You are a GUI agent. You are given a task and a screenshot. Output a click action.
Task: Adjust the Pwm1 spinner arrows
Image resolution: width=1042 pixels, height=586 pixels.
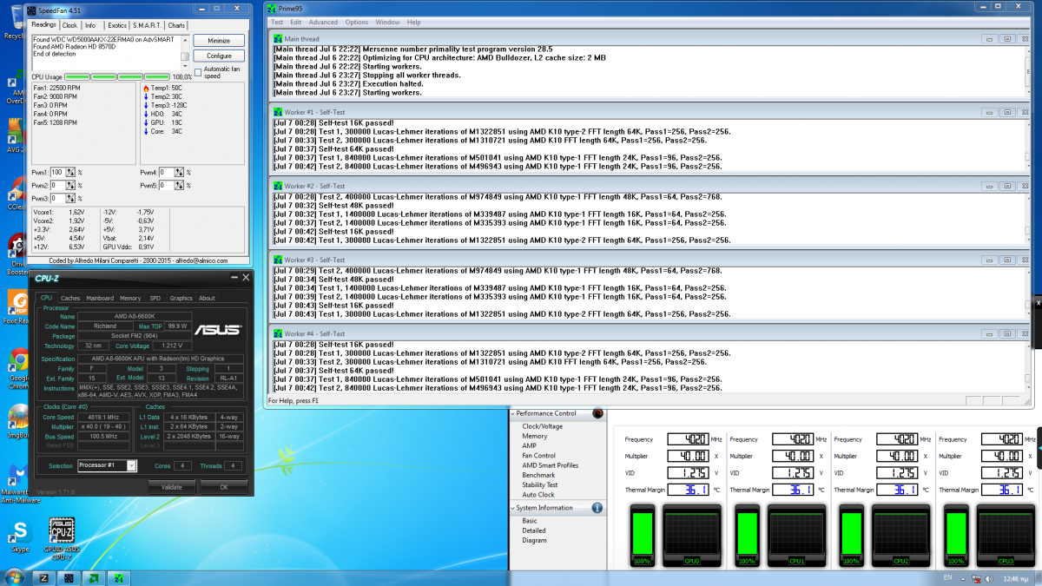[x=72, y=173]
